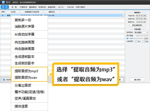Open the MTV tab
The height and width of the screenshot is (111, 150).
(61, 7)
